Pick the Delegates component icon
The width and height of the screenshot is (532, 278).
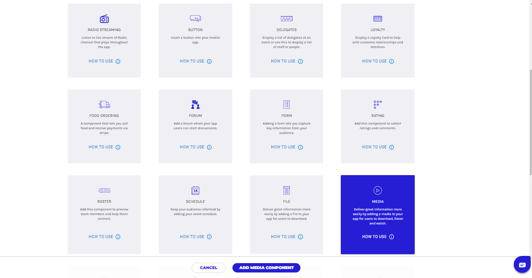tap(286, 19)
